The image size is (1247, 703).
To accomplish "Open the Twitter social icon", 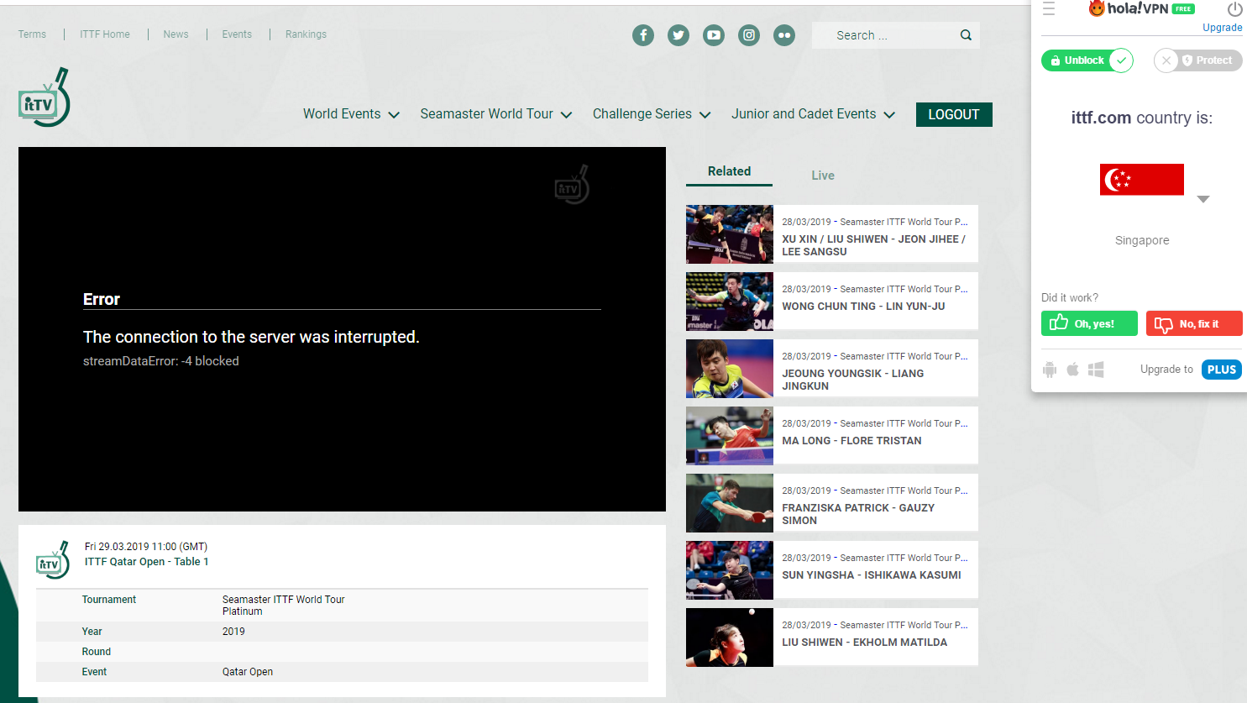I will click(679, 35).
